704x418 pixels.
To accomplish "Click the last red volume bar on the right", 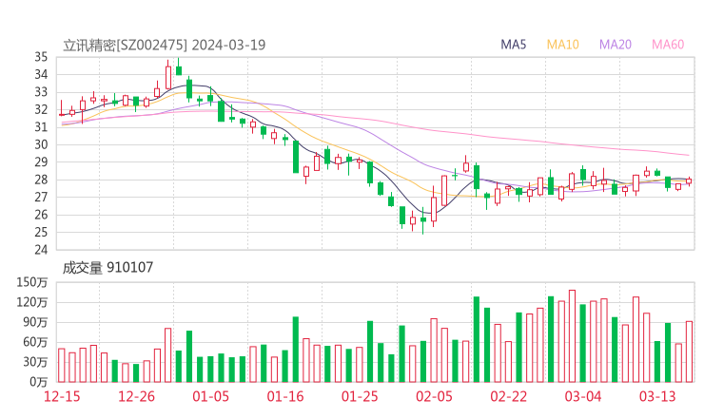I will [x=689, y=351].
